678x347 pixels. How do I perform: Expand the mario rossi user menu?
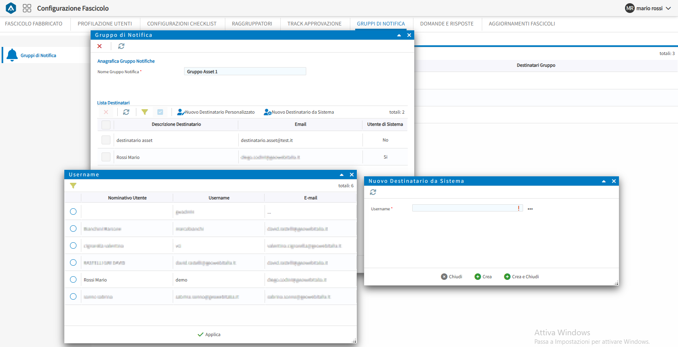pos(668,8)
